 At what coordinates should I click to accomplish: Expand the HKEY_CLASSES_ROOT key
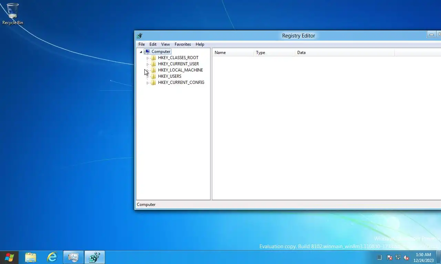click(x=147, y=58)
